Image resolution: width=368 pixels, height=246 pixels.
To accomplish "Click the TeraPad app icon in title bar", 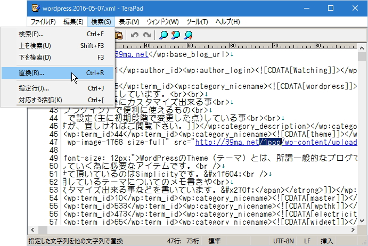I will 36,8.
